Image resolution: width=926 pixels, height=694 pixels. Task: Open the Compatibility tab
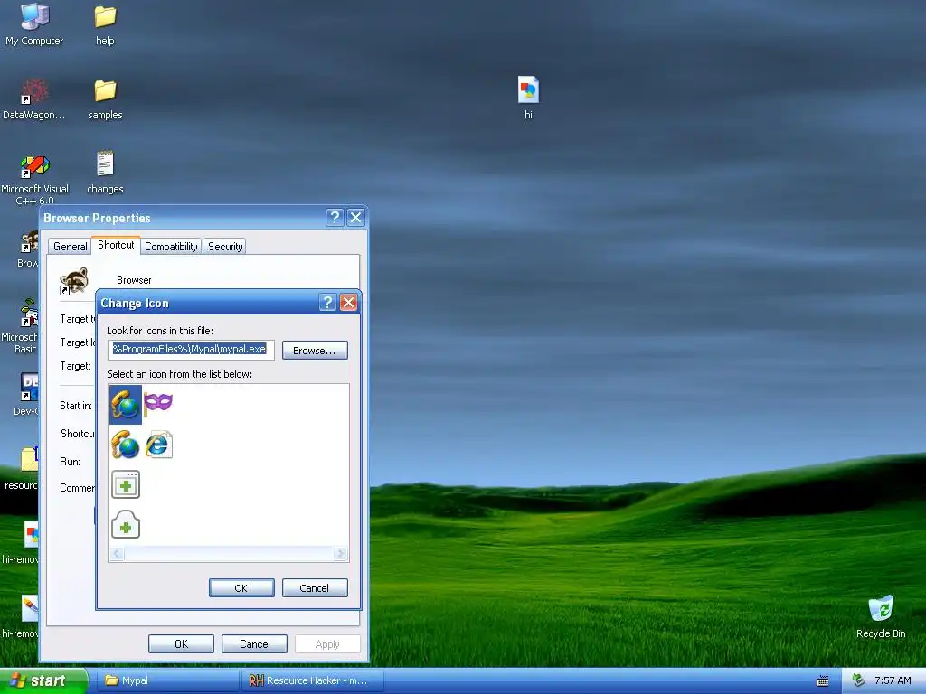[171, 247]
